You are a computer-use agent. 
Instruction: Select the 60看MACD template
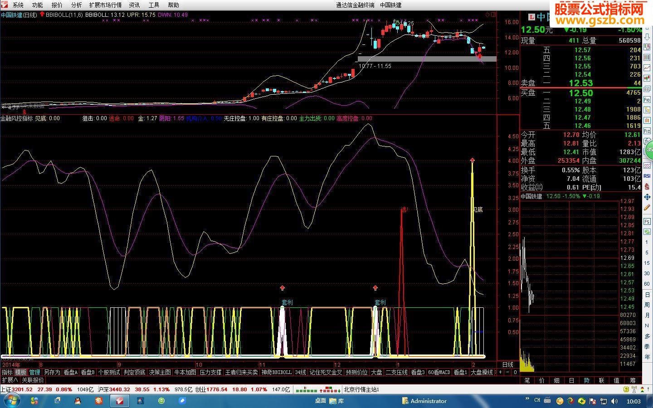click(x=439, y=372)
